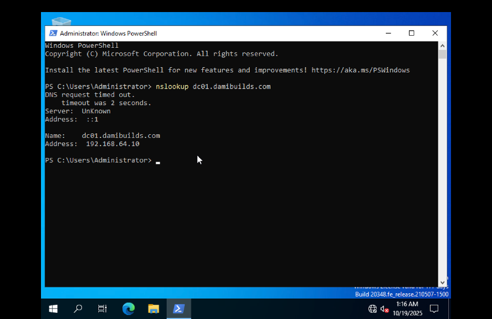Click the scrollbar down arrow
The height and width of the screenshot is (319, 492).
(x=443, y=282)
